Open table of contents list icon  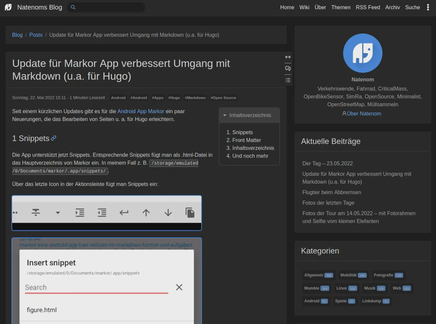288,80
